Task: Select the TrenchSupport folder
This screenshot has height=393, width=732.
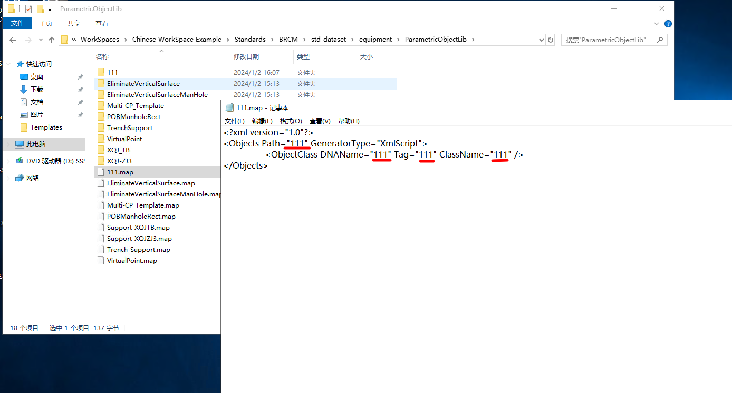Action: tap(129, 128)
